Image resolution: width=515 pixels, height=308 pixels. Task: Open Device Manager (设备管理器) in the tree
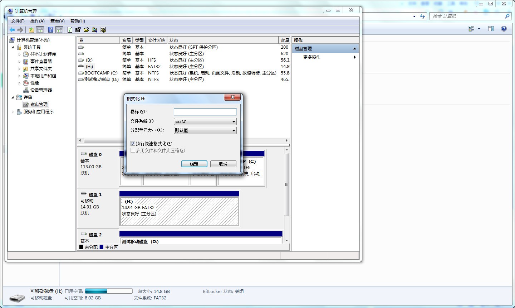(41, 90)
